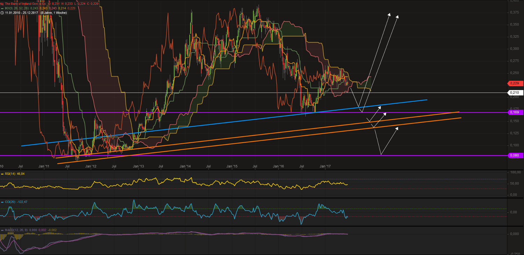Click the blue CCI(20) legend marker
The width and height of the screenshot is (524, 255).
point(2,202)
